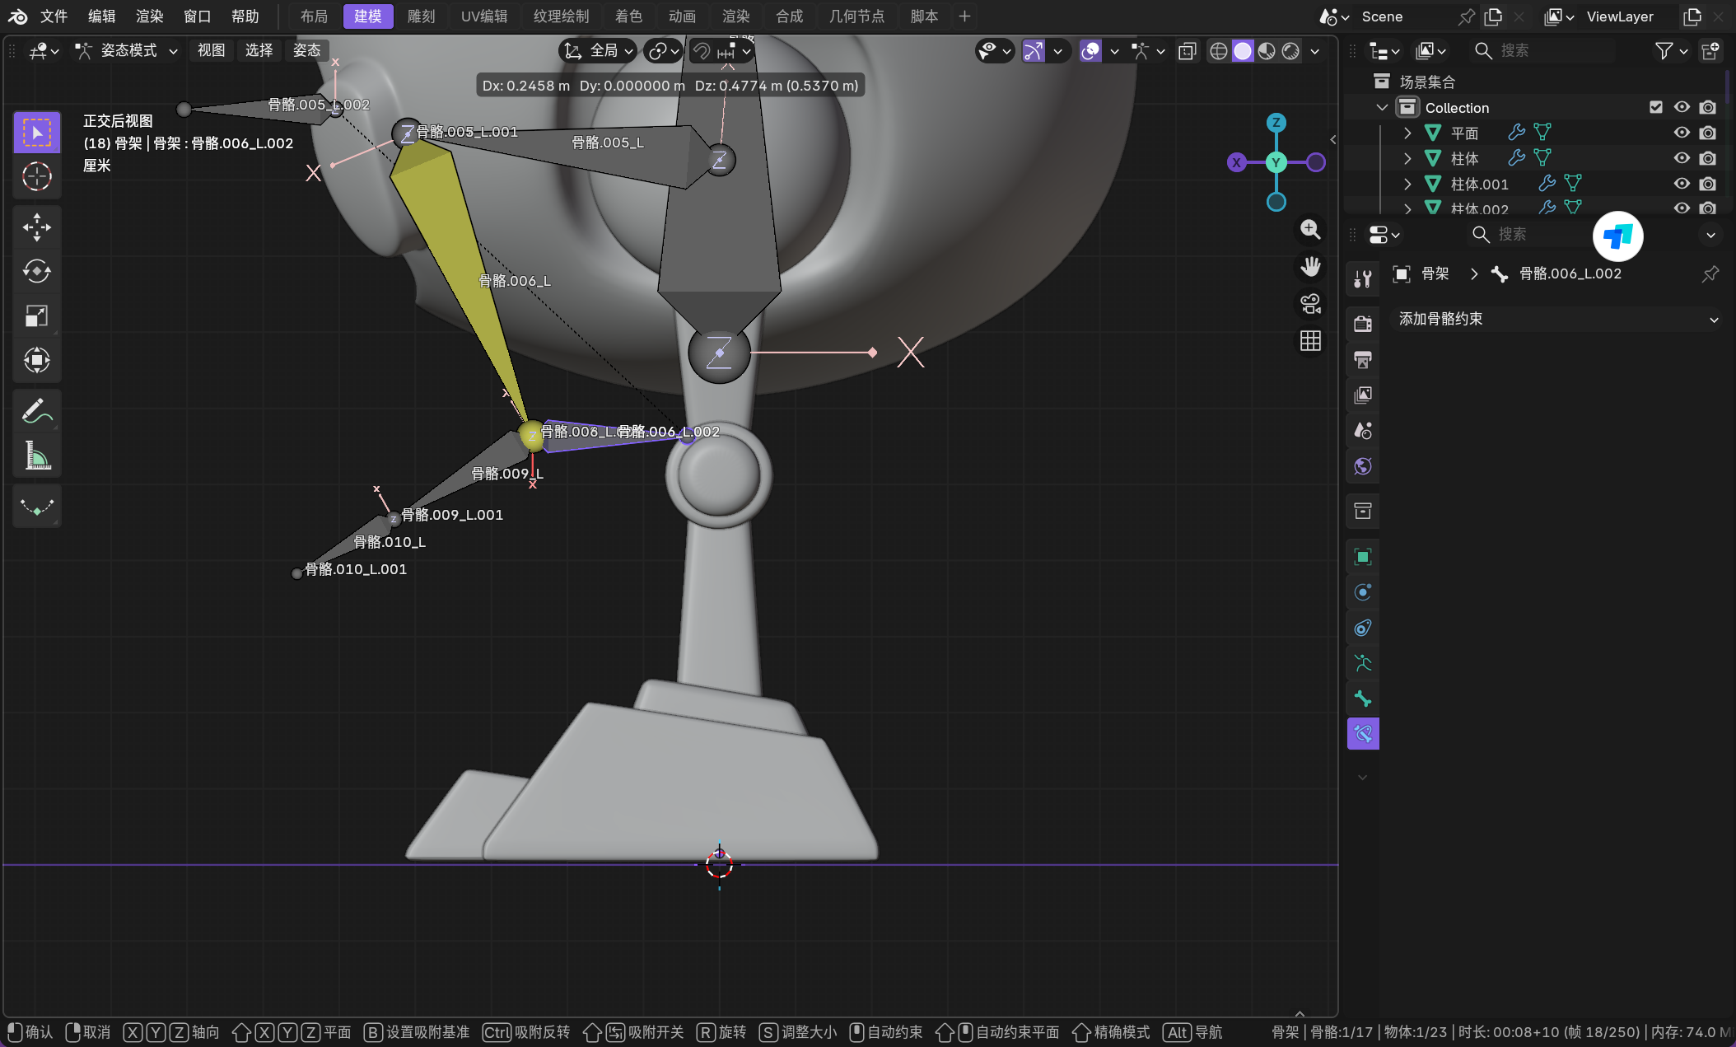
Task: Select the Move tool in toolbar
Action: [36, 227]
